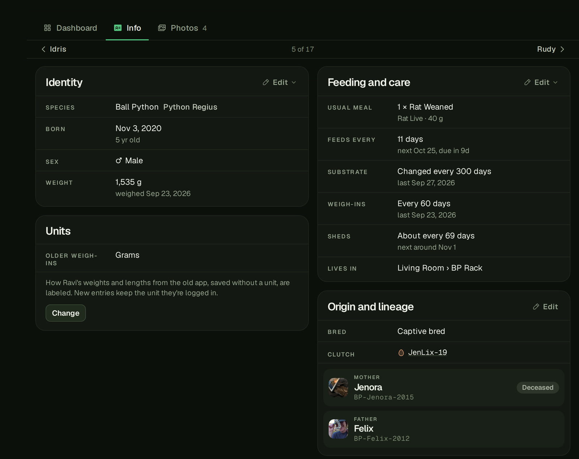Viewport: 579px width, 459px height.
Task: Open the Felix father card name
Action: point(364,429)
